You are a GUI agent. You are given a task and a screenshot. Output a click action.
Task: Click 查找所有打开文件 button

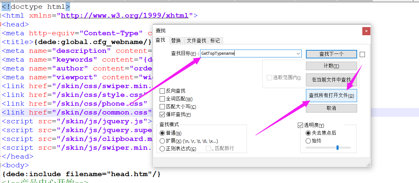tap(331, 96)
